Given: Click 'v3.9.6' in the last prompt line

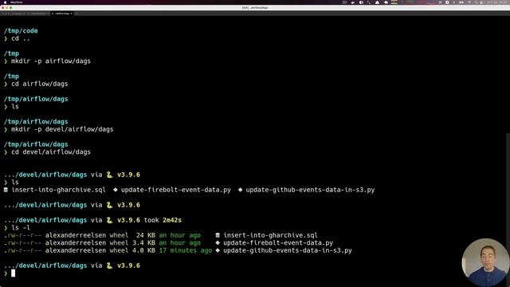Looking at the screenshot, I should point(128,265).
